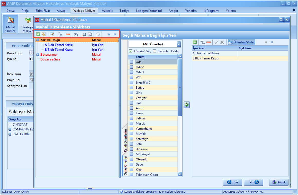Click the edit pencil icon in Mahal toolbar

click(52, 34)
